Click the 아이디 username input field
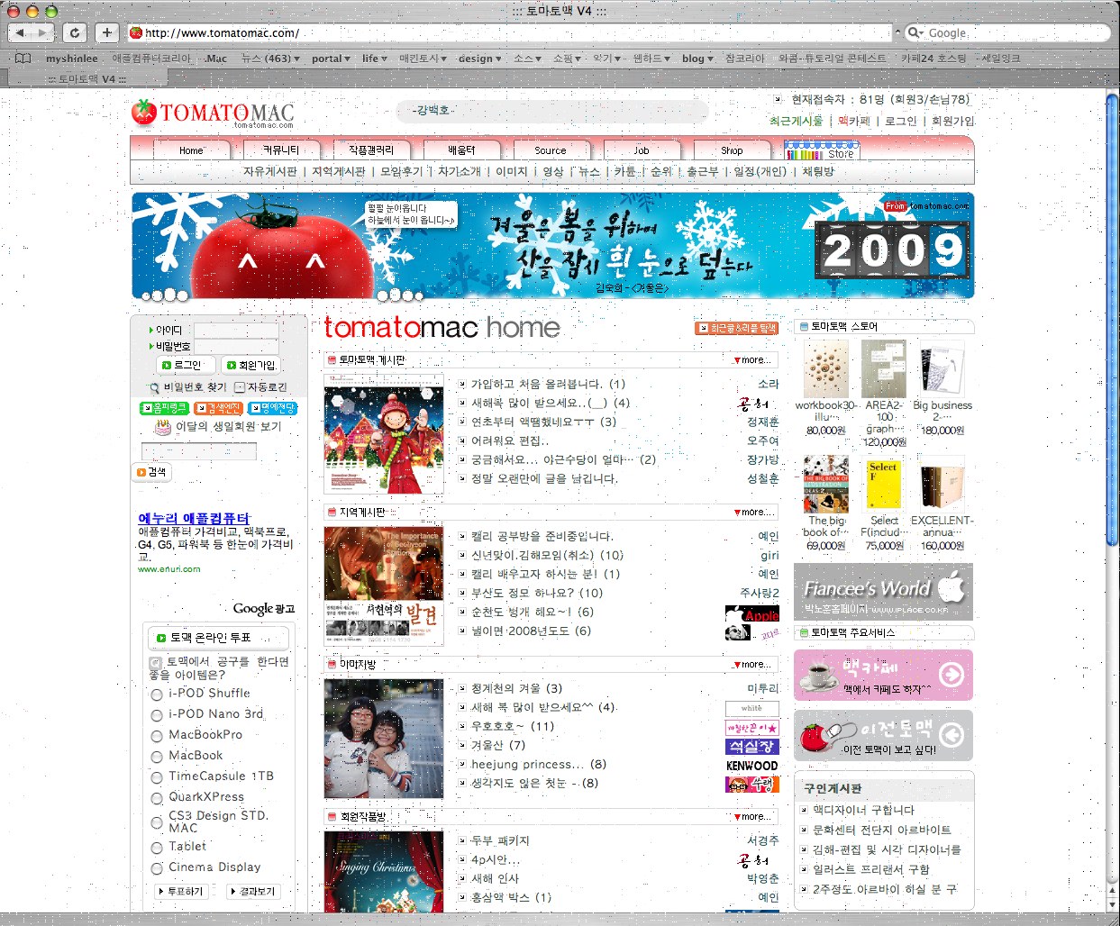Image resolution: width=1120 pixels, height=926 pixels. point(236,331)
